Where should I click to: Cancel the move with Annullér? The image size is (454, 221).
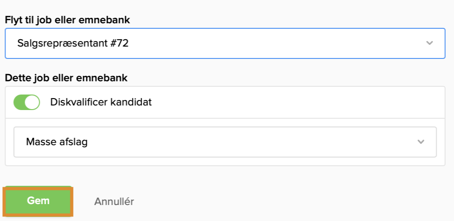[114, 201]
